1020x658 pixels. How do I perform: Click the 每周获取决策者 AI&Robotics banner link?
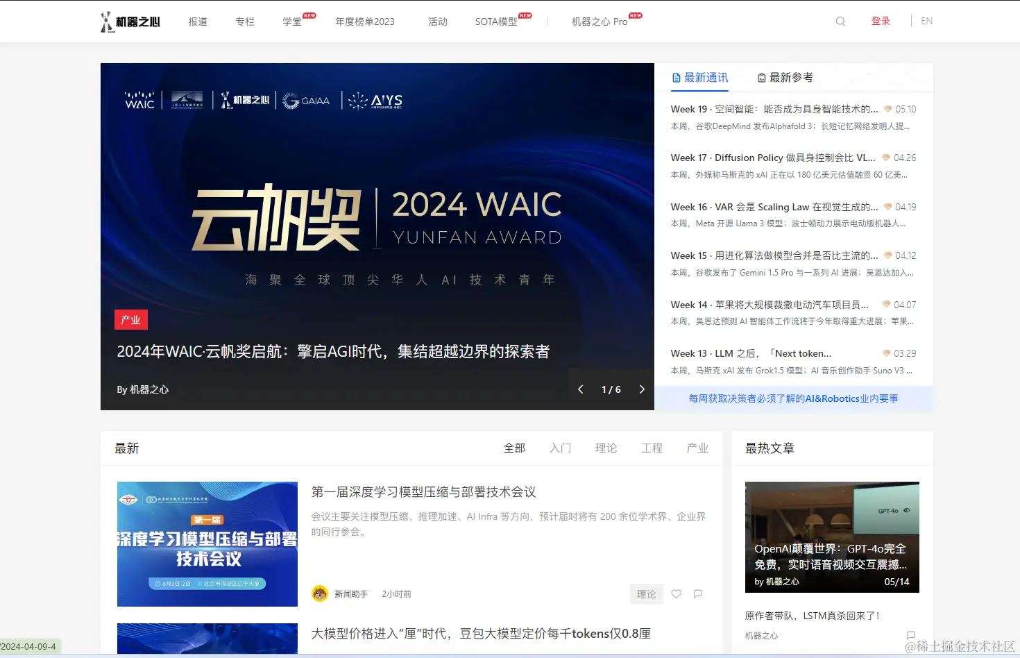tap(793, 398)
